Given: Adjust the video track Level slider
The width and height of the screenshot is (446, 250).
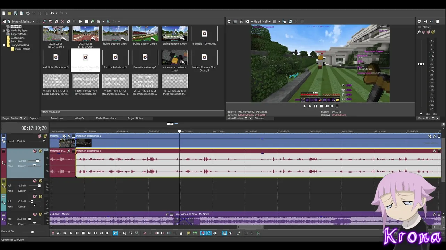Looking at the screenshot, I should (x=44, y=141).
